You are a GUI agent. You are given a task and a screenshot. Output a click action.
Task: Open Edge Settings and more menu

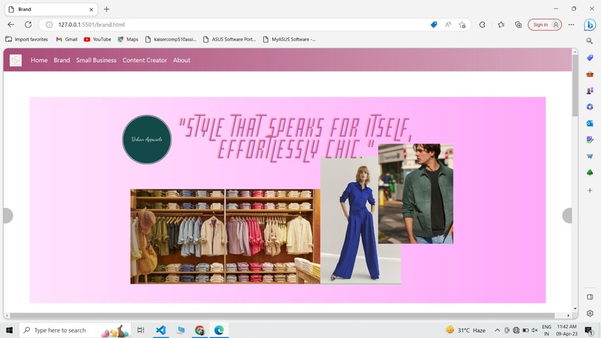571,25
